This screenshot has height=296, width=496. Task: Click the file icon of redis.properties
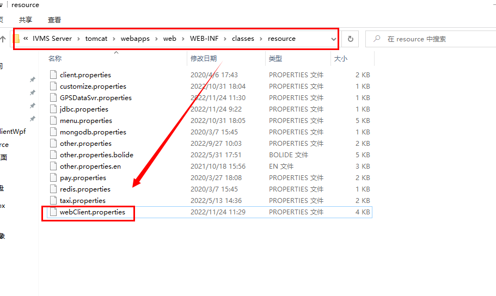[53, 189]
